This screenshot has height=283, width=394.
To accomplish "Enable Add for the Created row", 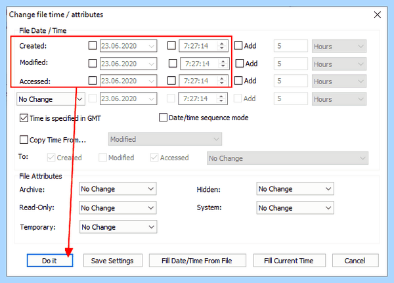I will tap(238, 46).
